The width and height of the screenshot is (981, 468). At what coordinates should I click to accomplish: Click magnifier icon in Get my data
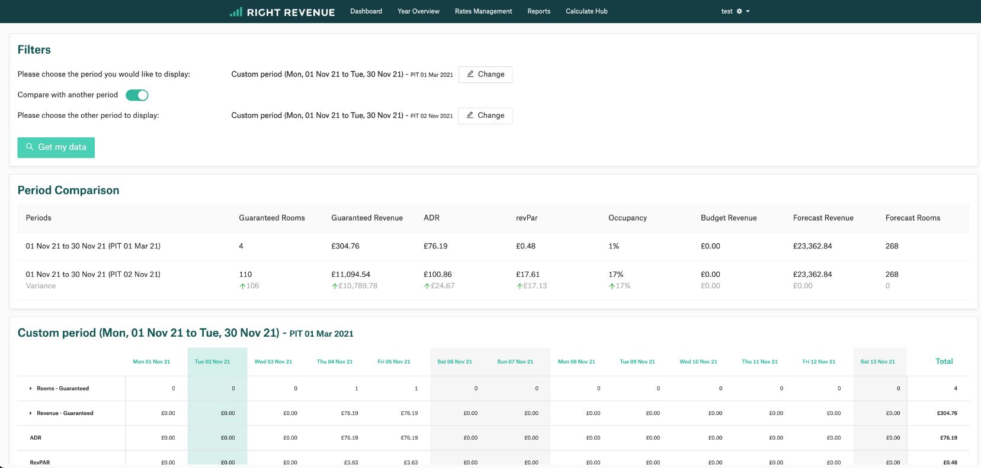(x=30, y=147)
